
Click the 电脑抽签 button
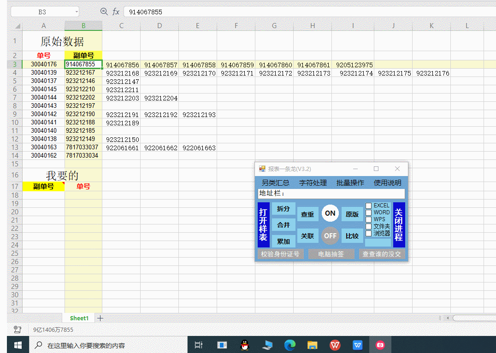331,254
